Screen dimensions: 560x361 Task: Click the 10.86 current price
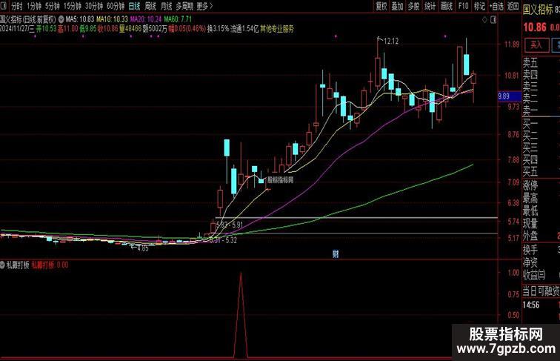[x=535, y=27]
